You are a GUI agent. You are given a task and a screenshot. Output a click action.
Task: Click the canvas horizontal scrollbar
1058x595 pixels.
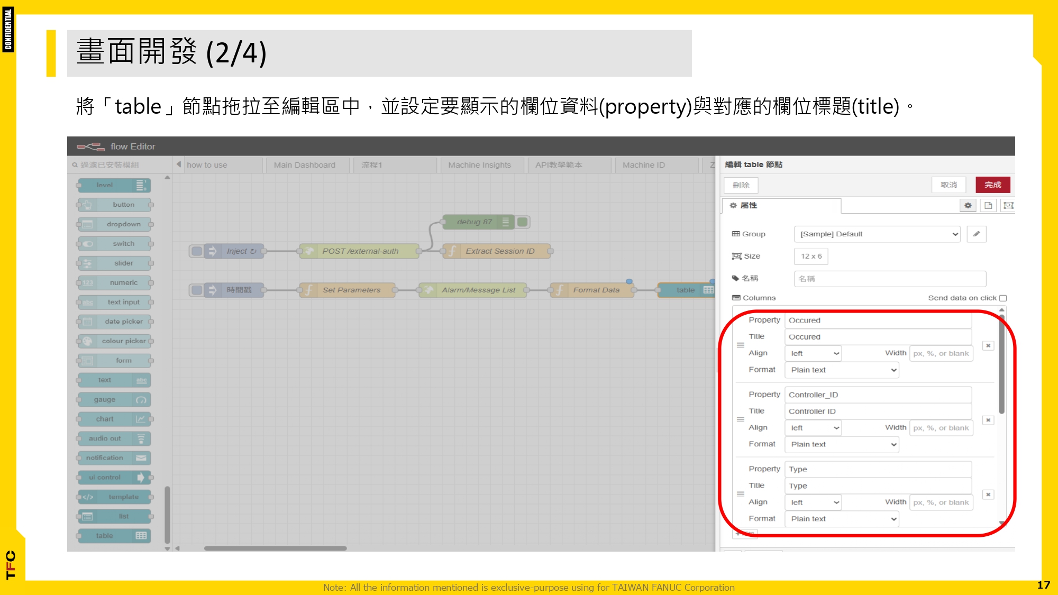275,548
